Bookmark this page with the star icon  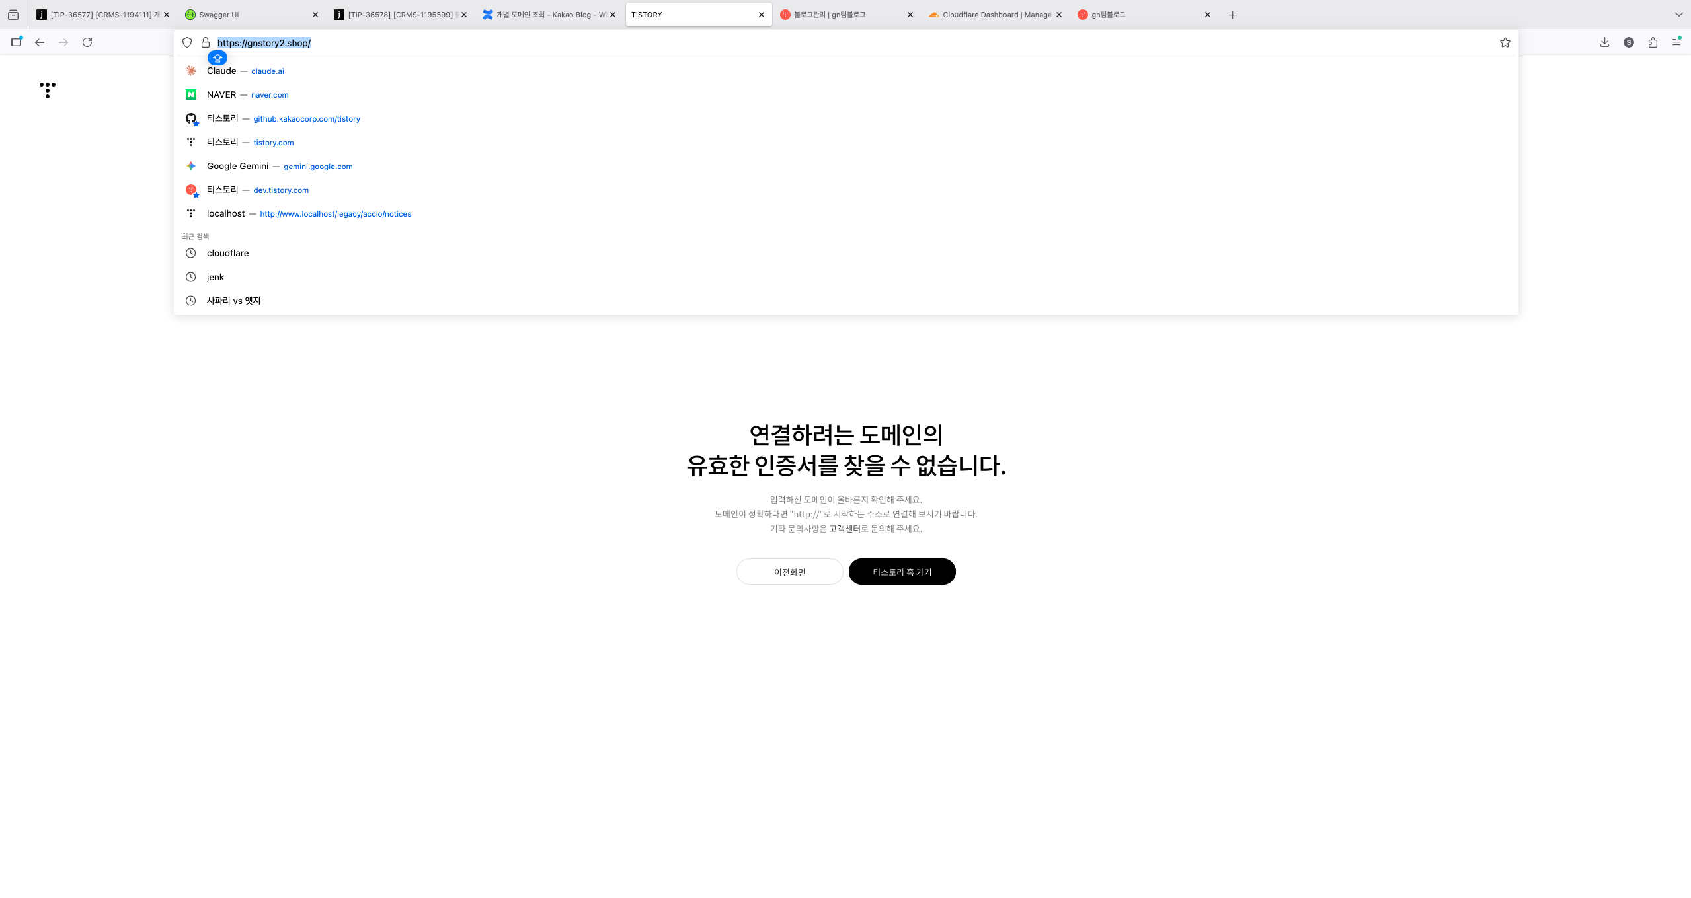(1505, 42)
